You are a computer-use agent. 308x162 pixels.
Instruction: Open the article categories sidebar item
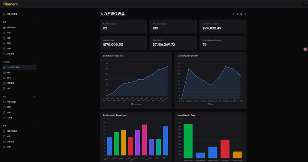click(19, 142)
